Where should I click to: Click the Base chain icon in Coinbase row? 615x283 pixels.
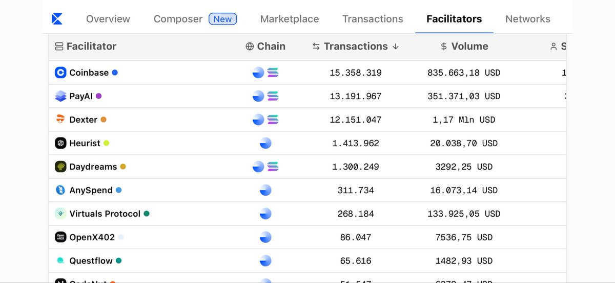[x=258, y=73]
